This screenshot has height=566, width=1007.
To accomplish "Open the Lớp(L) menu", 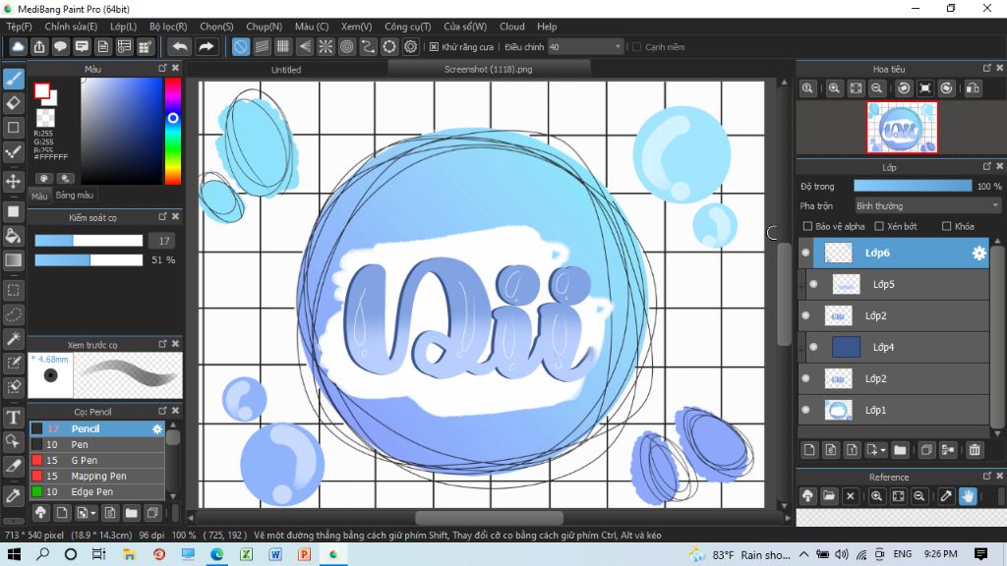I will tap(123, 27).
